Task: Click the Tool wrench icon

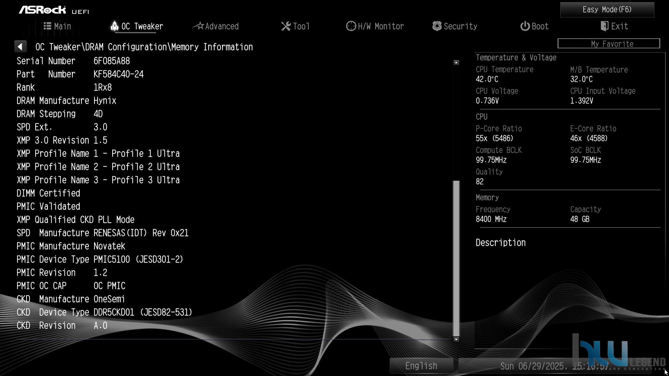Action: click(x=286, y=26)
